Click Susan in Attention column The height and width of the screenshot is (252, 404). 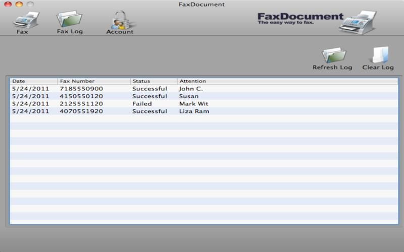tap(189, 96)
